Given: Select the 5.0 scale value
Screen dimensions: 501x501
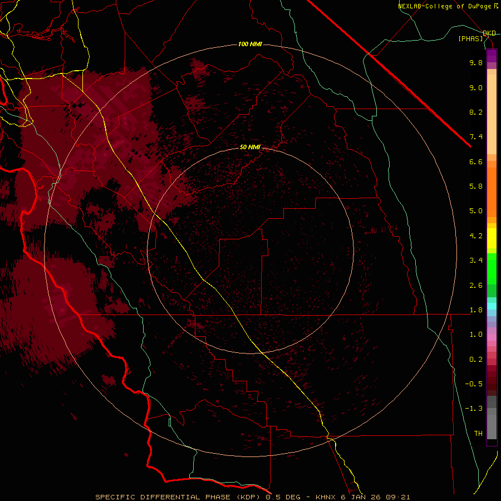Looking at the screenshot, I should tap(476, 211).
